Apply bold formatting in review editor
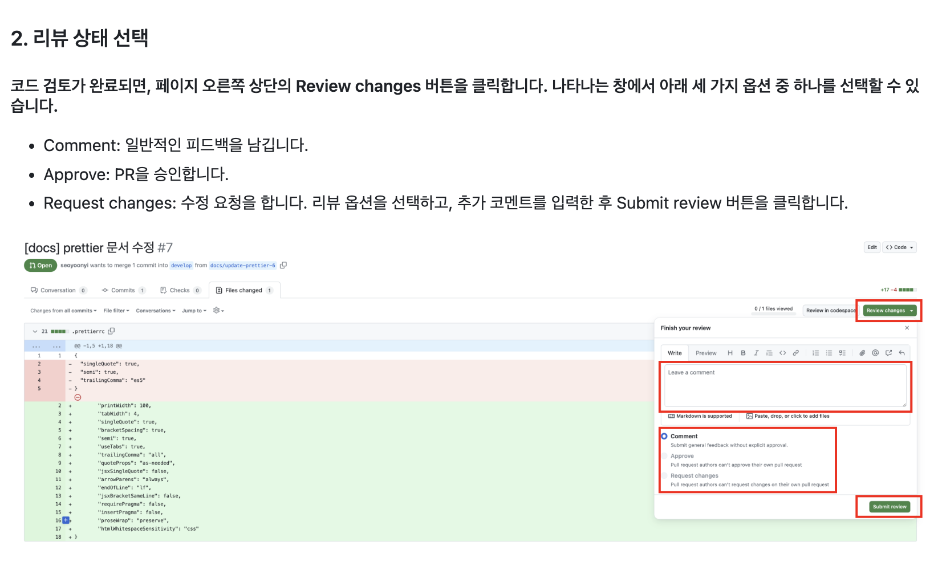Viewport: 942px width, 570px height. [x=743, y=353]
